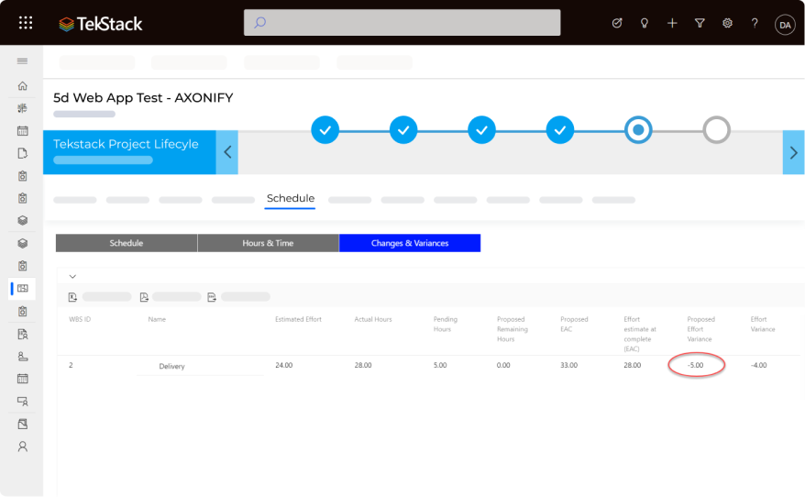Click the TekStack logo
Image resolution: width=805 pixels, height=497 pixels.
100,24
